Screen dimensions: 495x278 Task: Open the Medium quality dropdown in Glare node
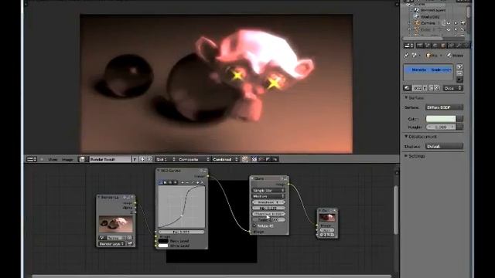click(x=268, y=196)
